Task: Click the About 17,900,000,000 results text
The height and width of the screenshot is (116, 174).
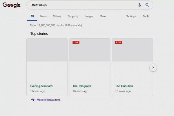Action: [56, 25]
